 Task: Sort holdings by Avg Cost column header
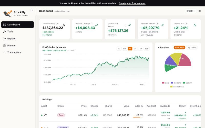(x=151, y=106)
